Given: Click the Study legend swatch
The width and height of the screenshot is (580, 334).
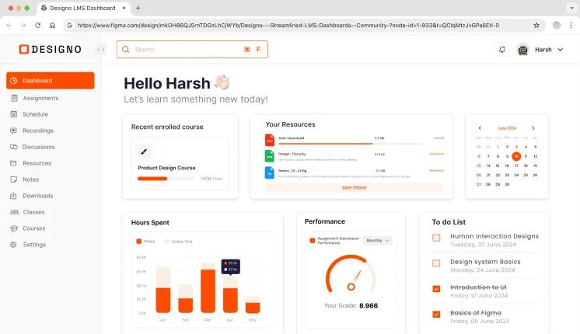Looking at the screenshot, I should click(138, 242).
